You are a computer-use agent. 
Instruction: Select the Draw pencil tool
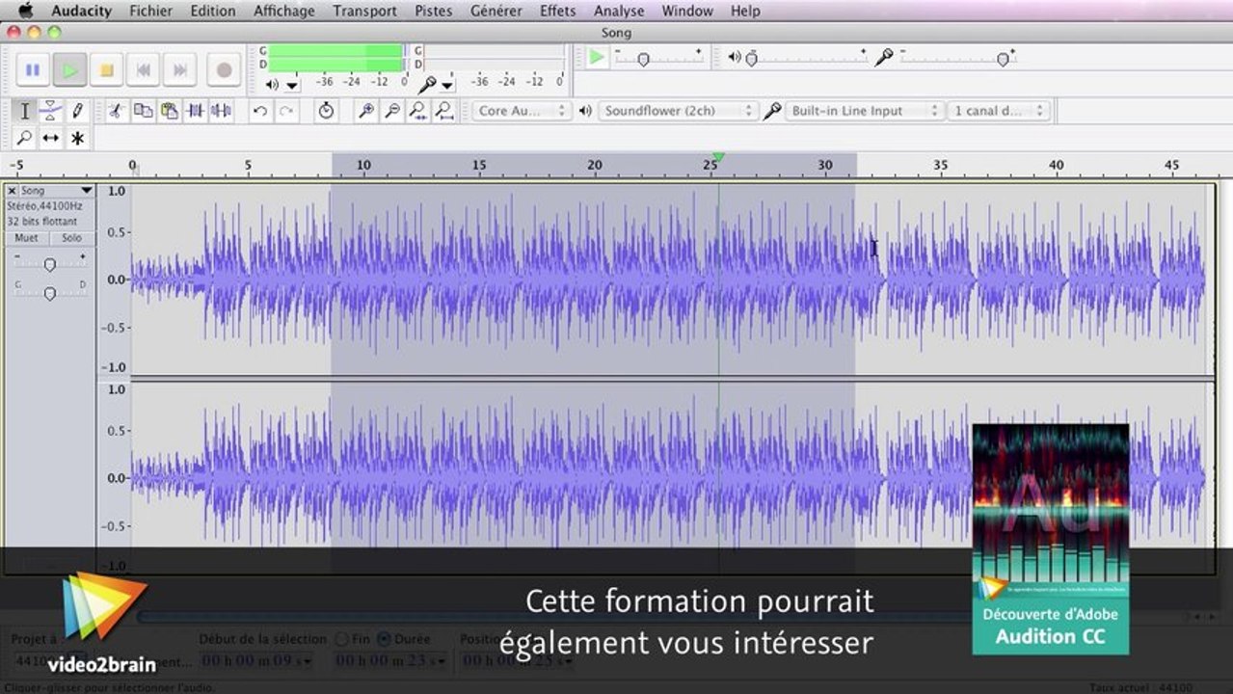[x=77, y=111]
